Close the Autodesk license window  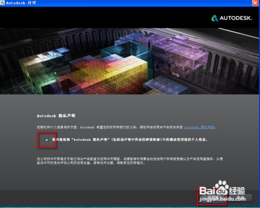pos(255,3)
